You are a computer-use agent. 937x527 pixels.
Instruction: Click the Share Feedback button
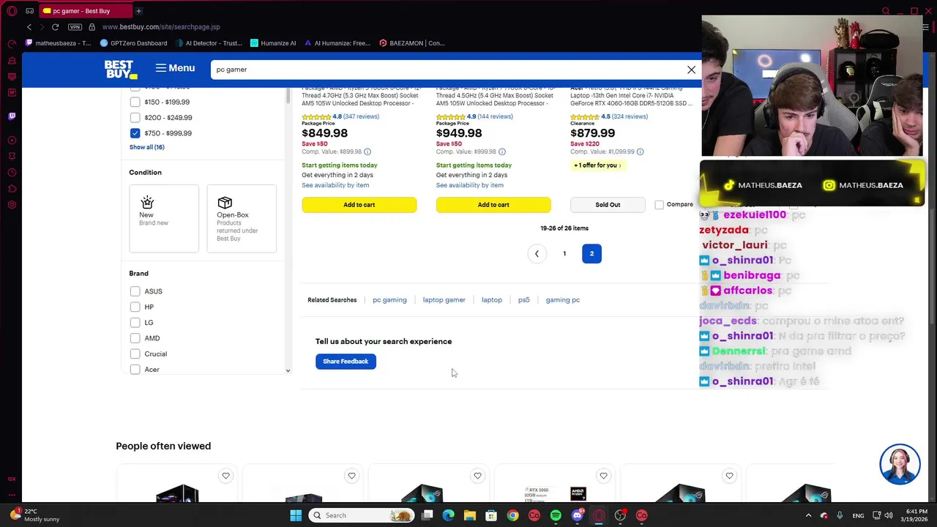coord(346,362)
